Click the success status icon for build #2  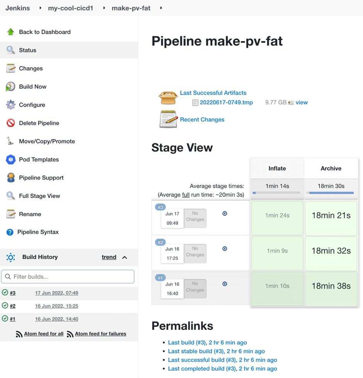pos(5,305)
